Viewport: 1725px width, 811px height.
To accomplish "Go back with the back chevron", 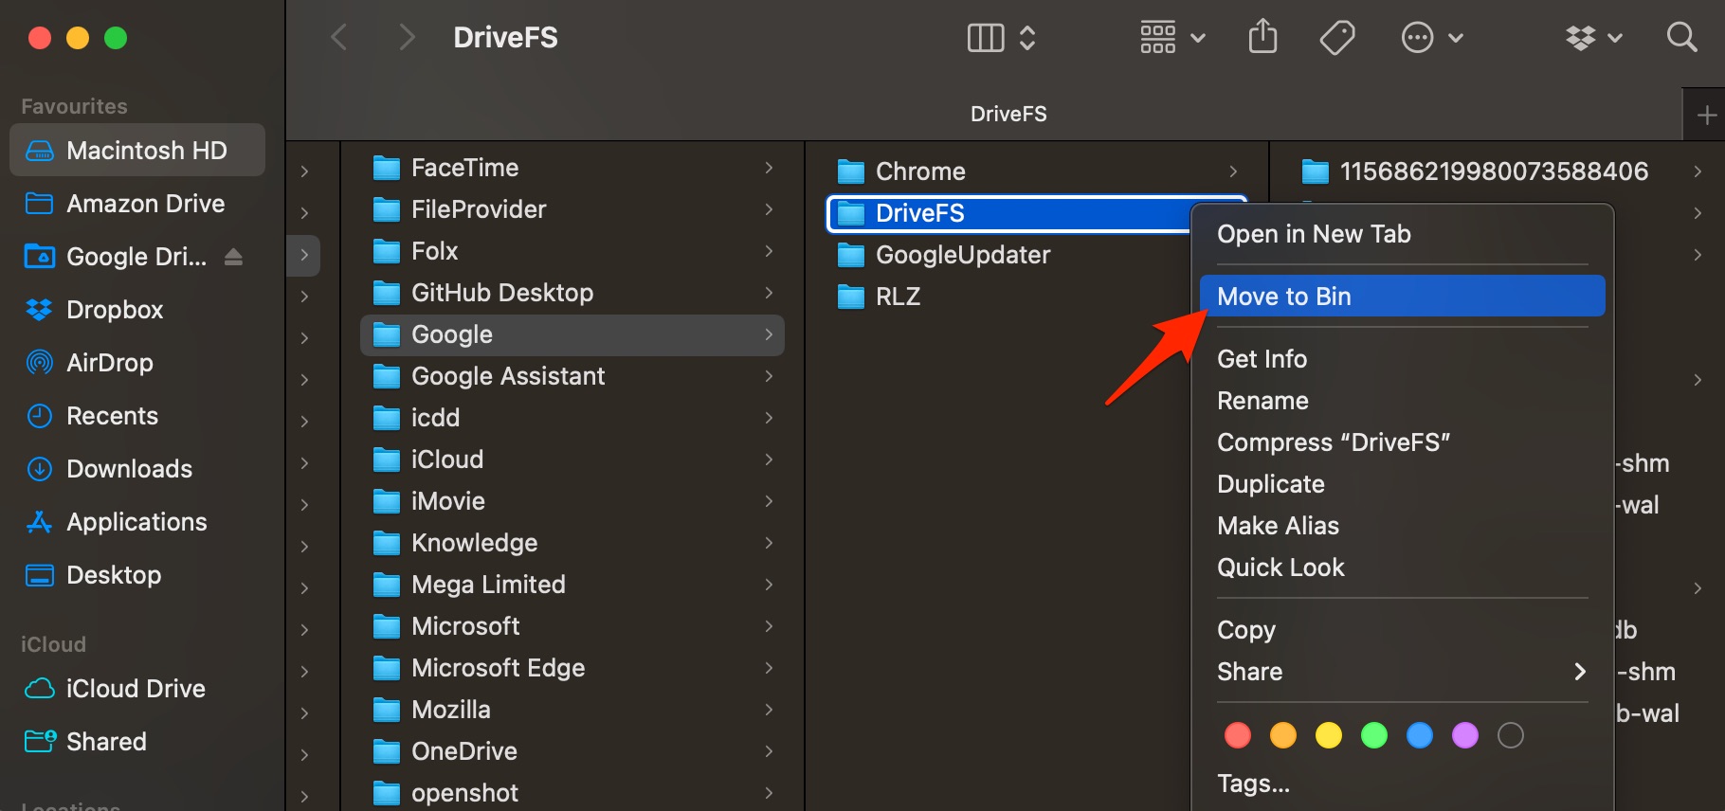I will [x=339, y=38].
